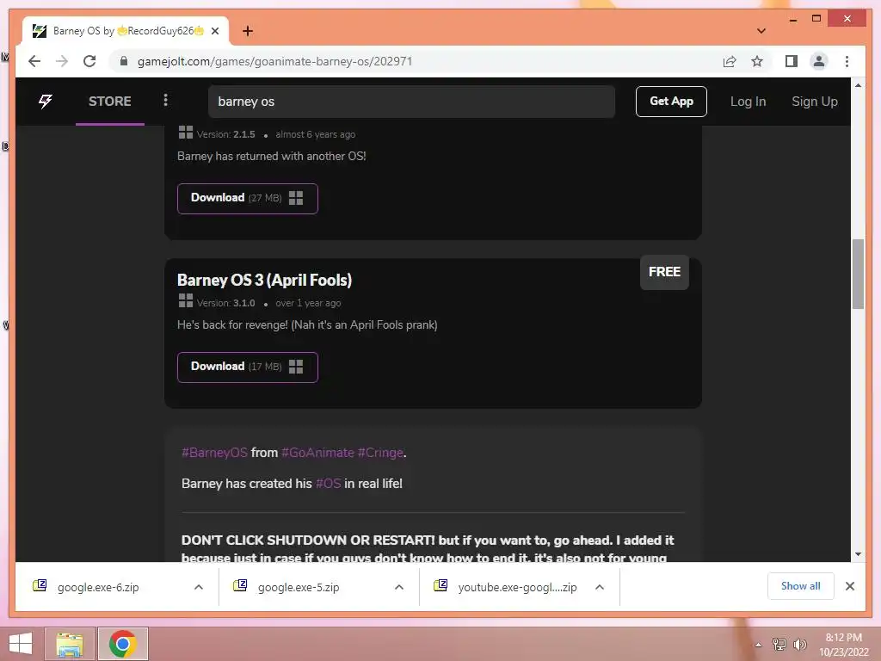The height and width of the screenshot is (661, 881).
Task: Select the Barney OS by RecordGuy626 tab
Action: click(126, 31)
